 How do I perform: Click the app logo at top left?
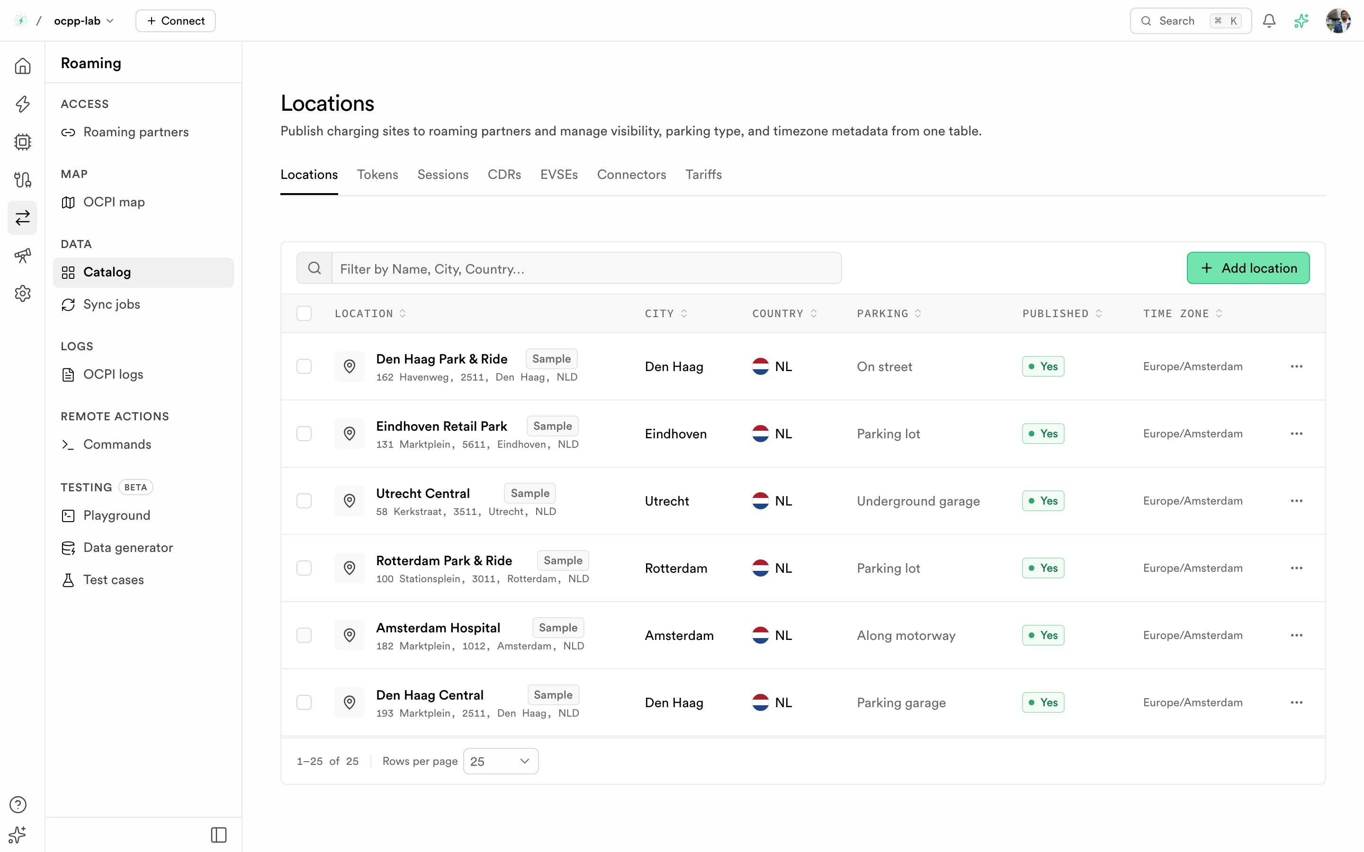pos(21,21)
